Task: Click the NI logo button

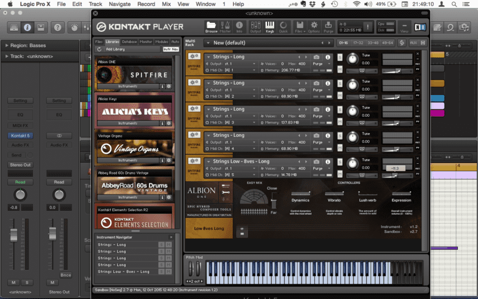Action: [420, 27]
